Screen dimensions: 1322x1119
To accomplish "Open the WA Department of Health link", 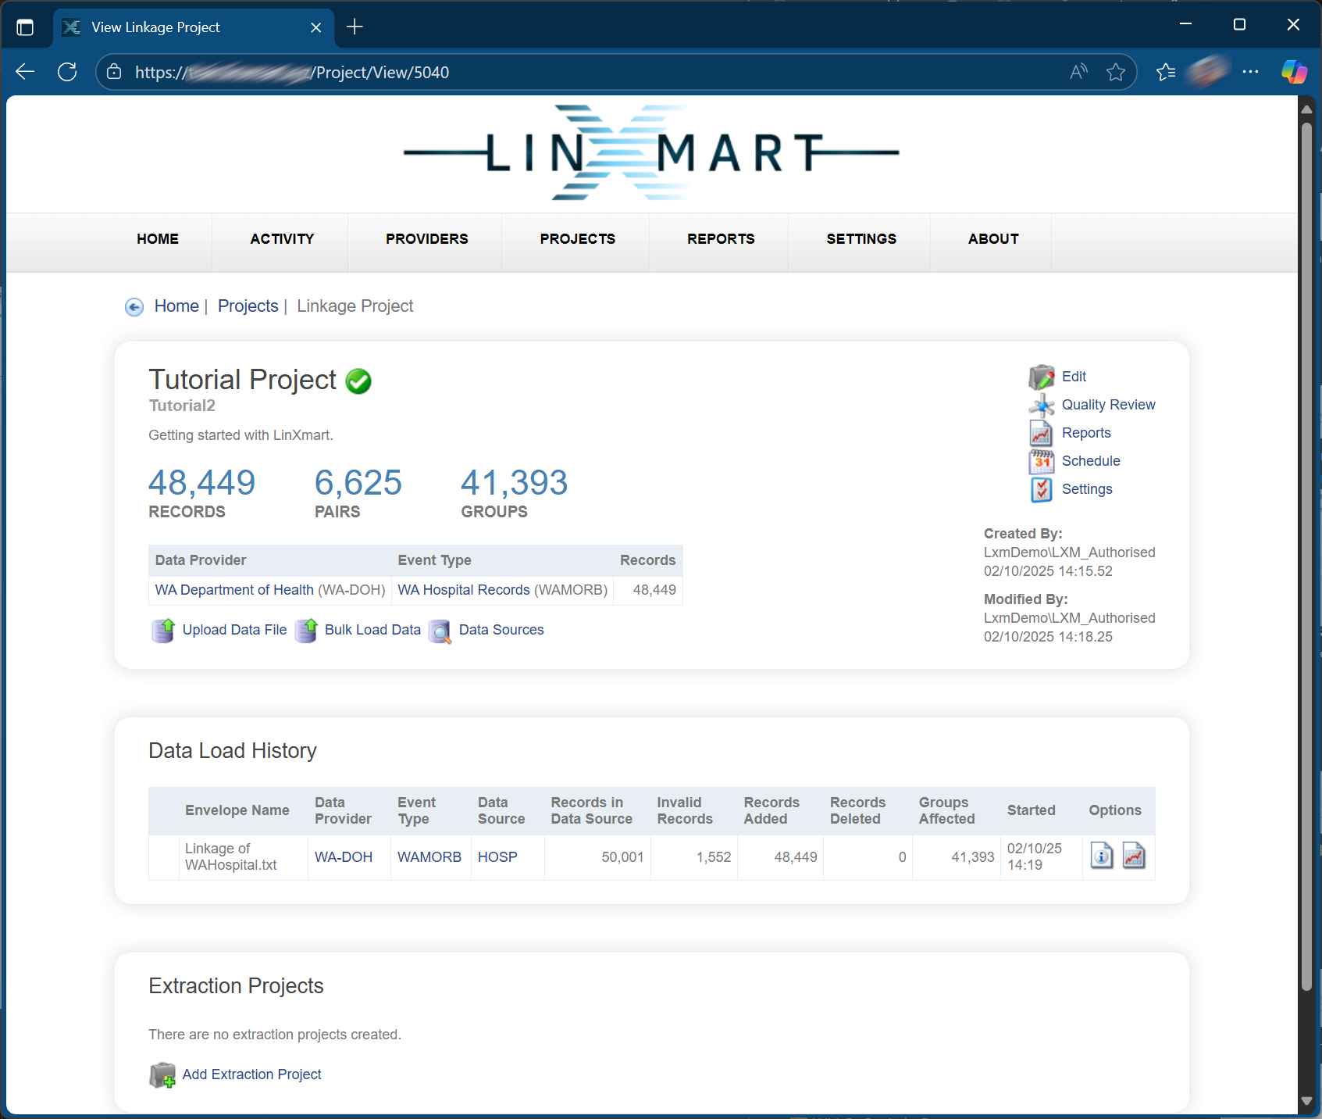I will [234, 590].
